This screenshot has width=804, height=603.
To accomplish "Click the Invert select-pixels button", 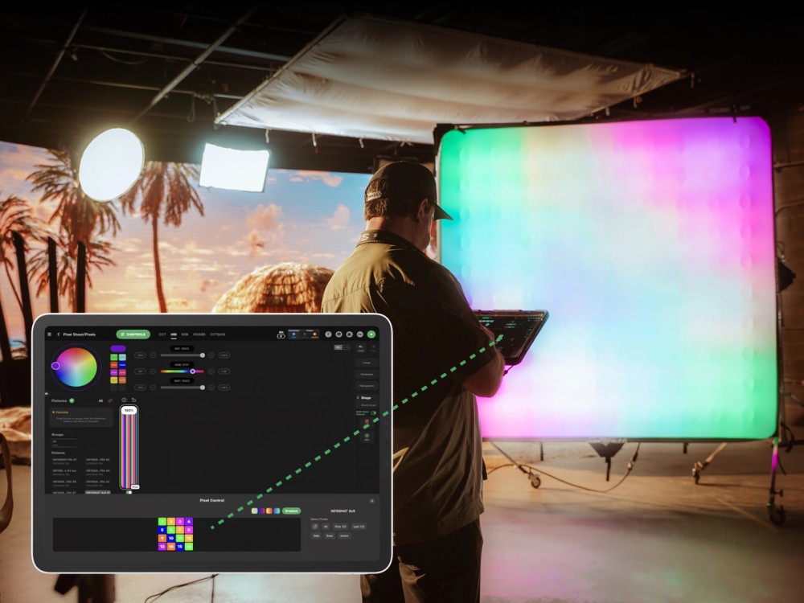I will click(x=345, y=535).
